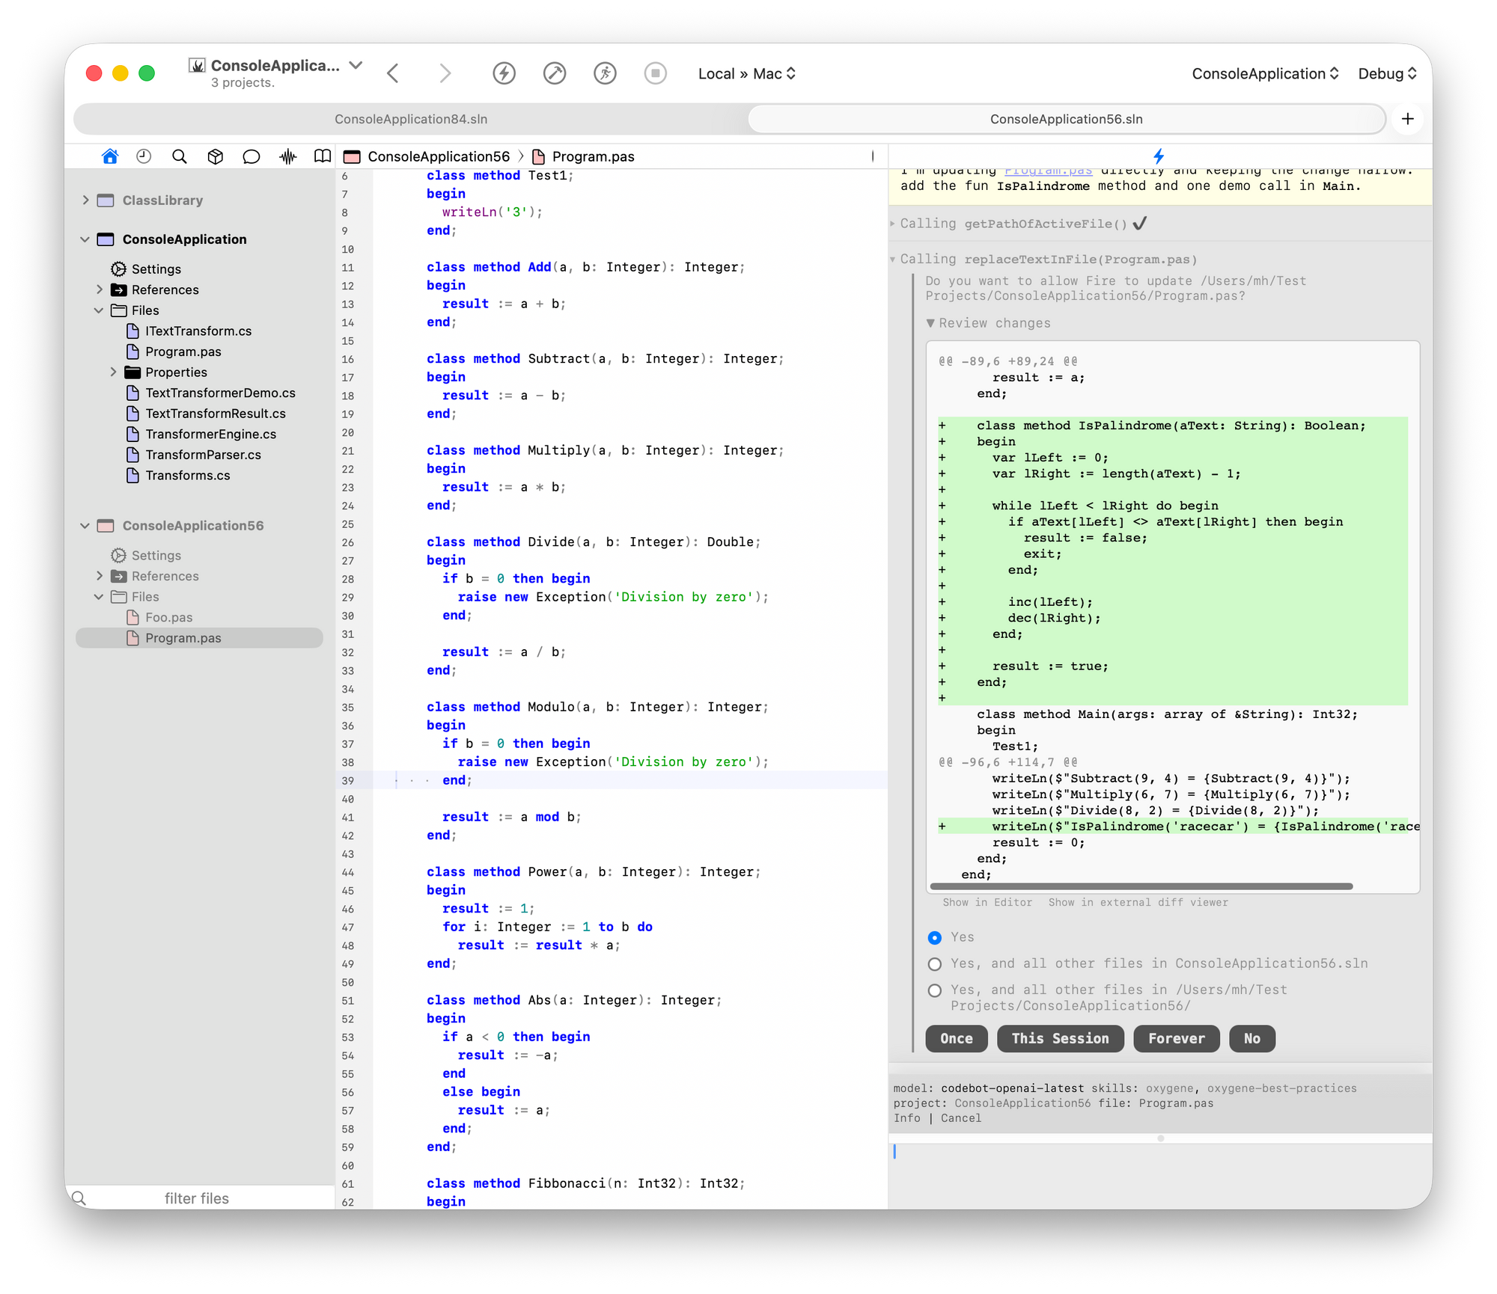
Task: Collapse Files folder under ConsoleApplication
Action: pyautogui.click(x=100, y=310)
